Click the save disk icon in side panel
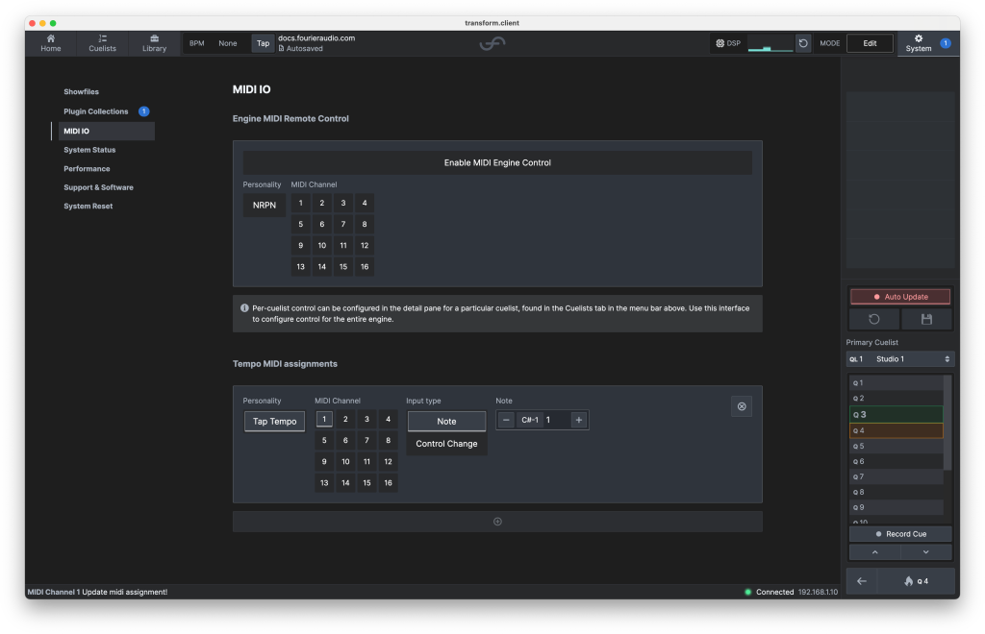The height and width of the screenshot is (634, 985). tap(926, 319)
